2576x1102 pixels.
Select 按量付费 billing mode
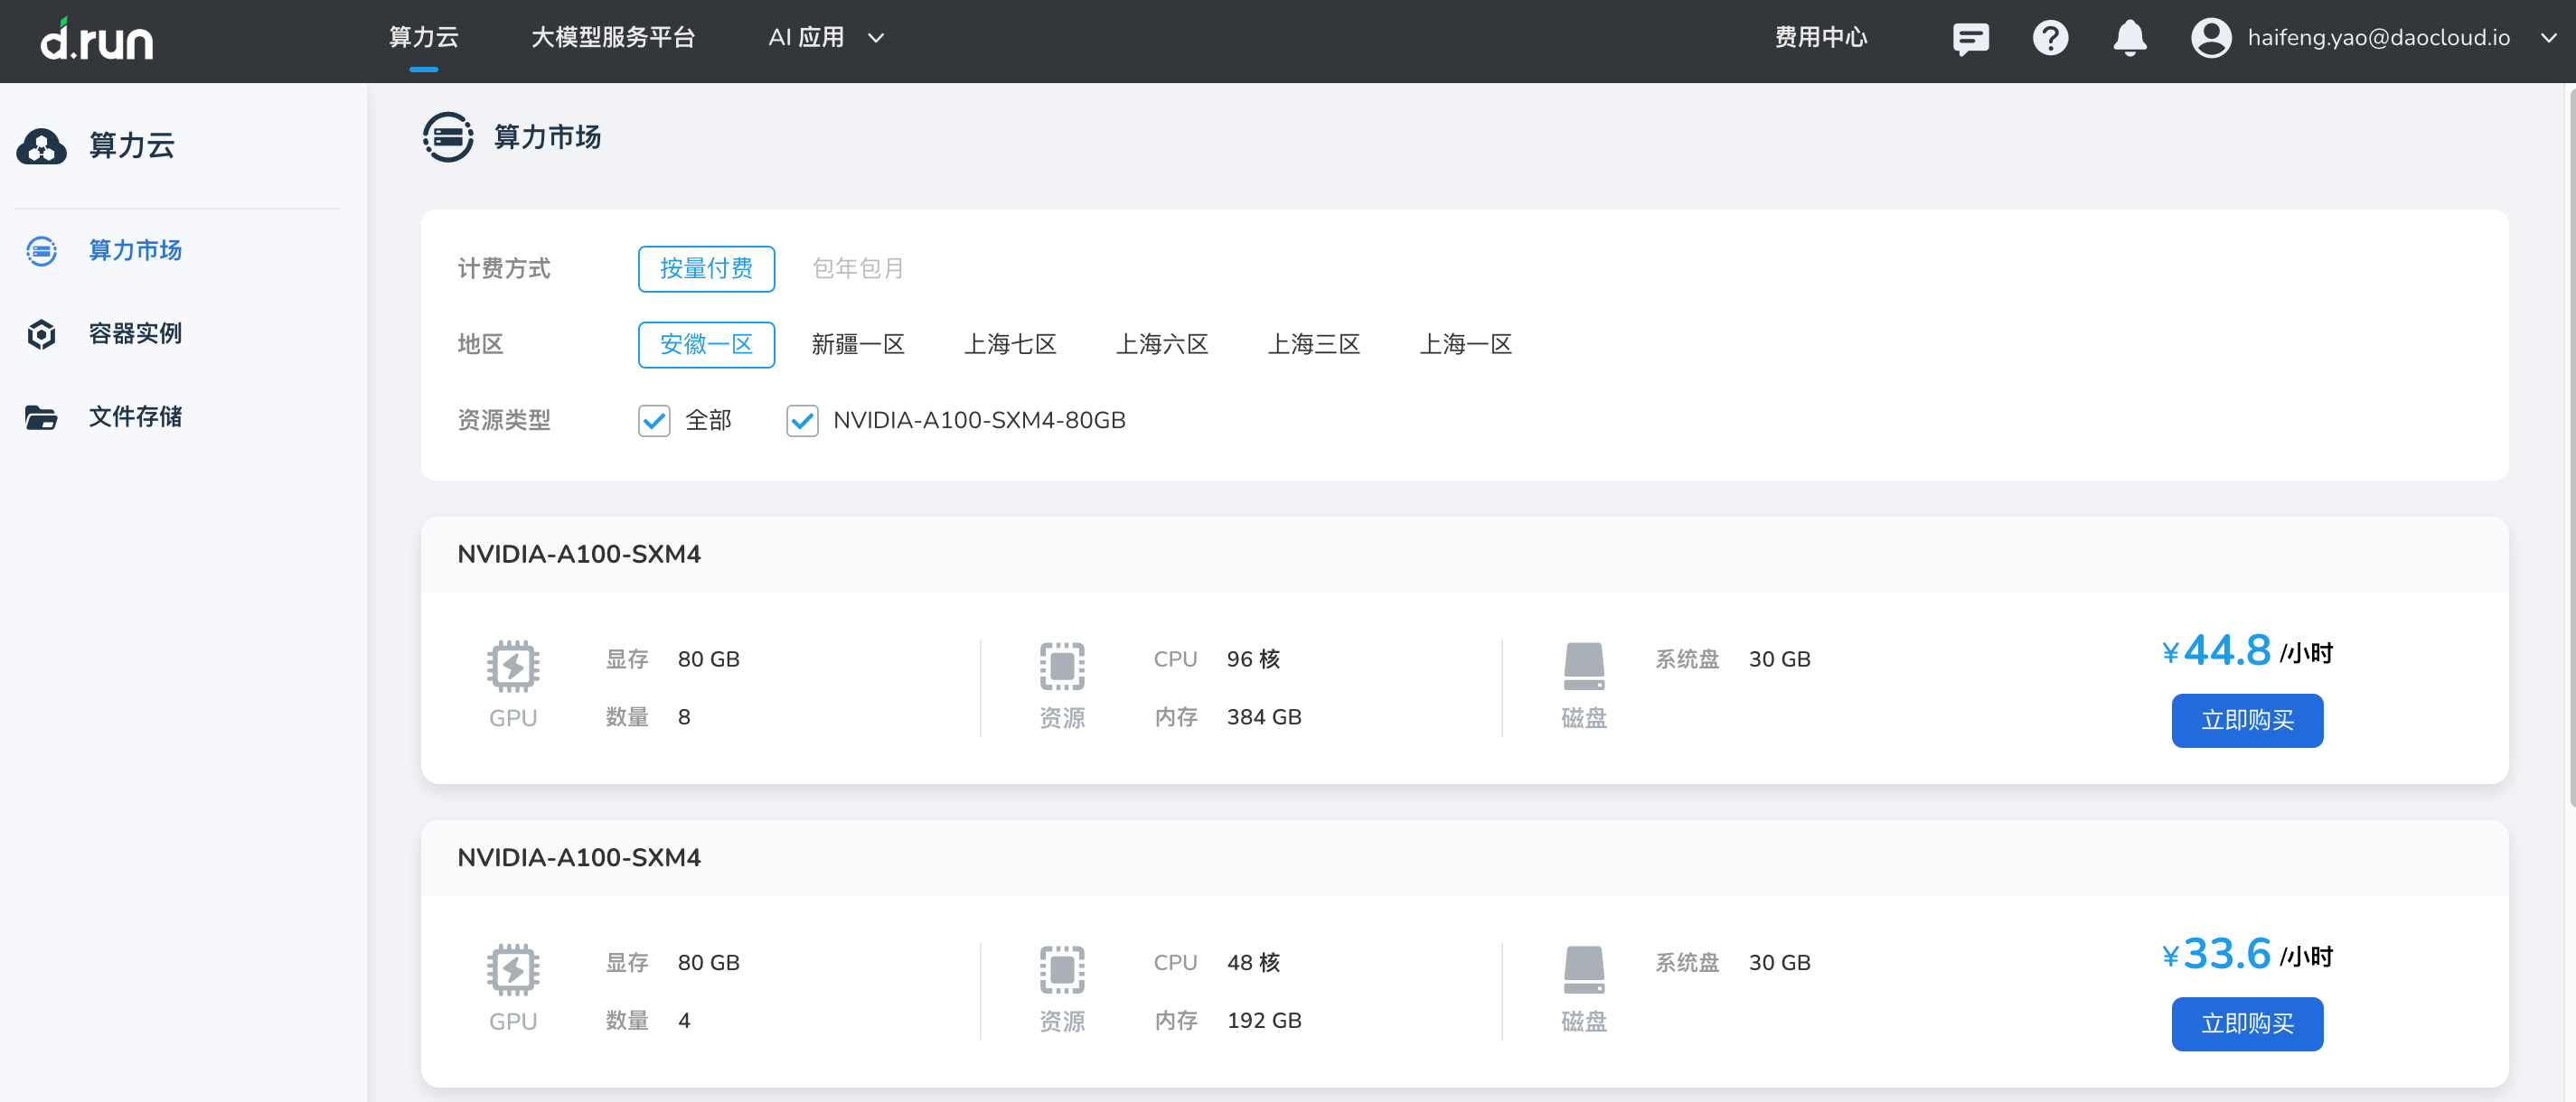(x=706, y=269)
